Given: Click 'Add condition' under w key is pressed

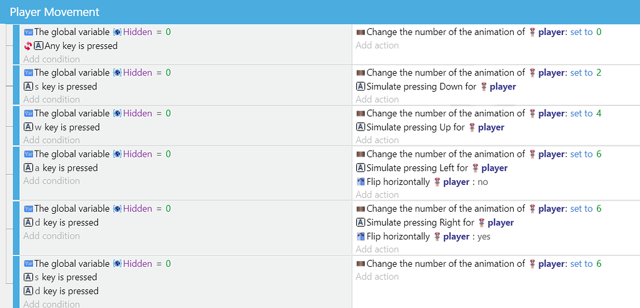Looking at the screenshot, I should tap(51, 141).
